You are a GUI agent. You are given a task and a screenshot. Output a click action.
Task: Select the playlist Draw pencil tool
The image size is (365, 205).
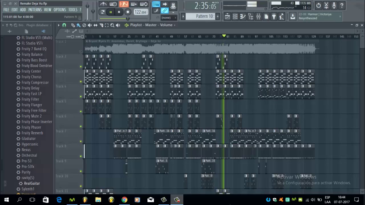(x=73, y=25)
